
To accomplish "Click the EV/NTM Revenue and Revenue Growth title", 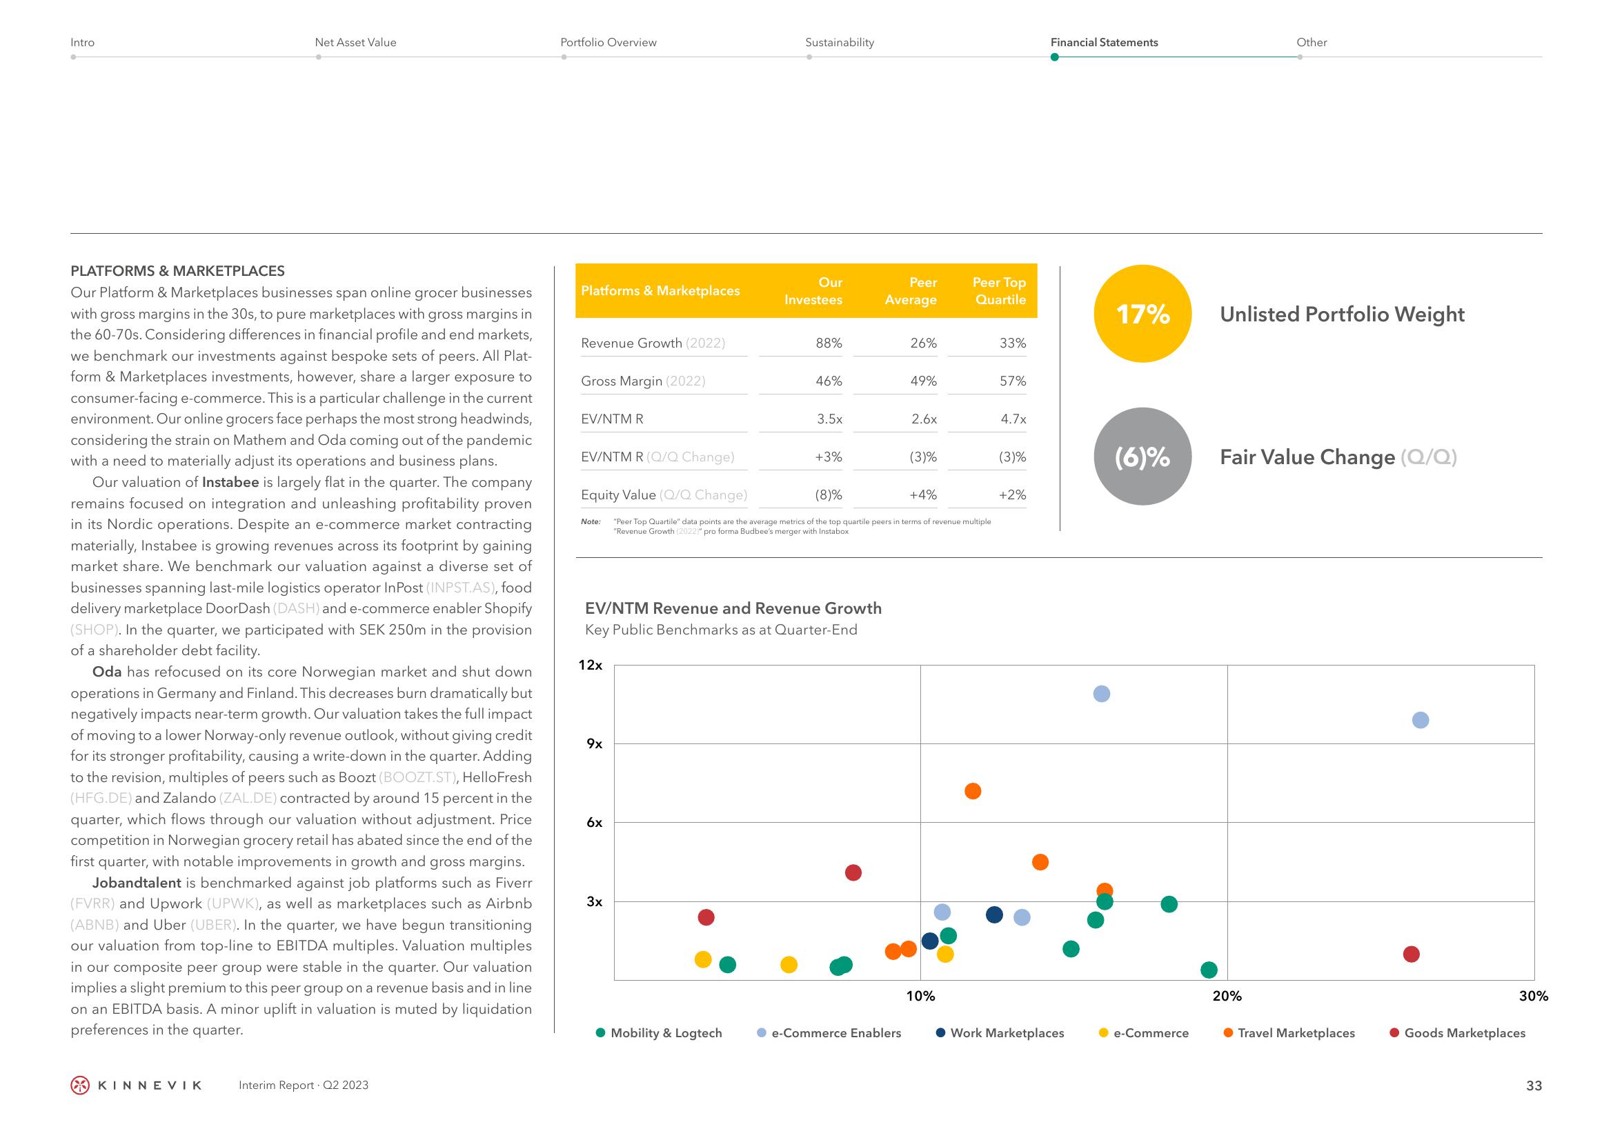I will tap(733, 608).
